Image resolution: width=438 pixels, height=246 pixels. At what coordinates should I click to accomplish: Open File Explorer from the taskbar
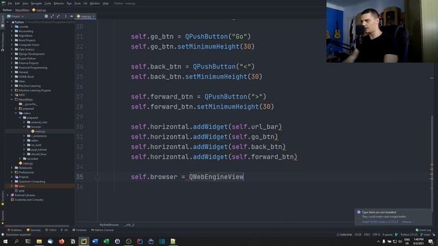tap(39, 241)
